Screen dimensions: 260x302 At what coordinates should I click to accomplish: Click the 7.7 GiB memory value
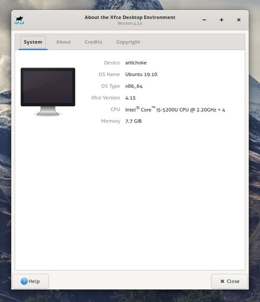[133, 121]
